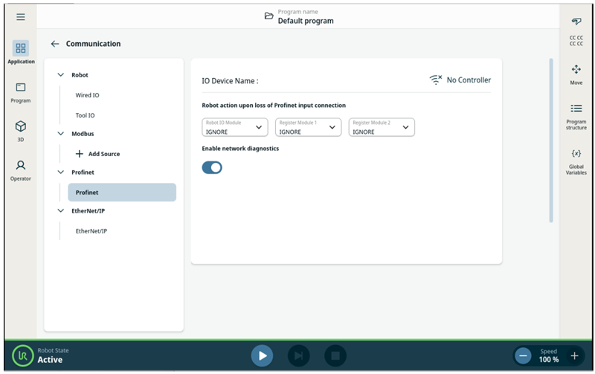Screen dimensions: 595x374
Task: Open the Program panel icon
Action: click(x=21, y=88)
